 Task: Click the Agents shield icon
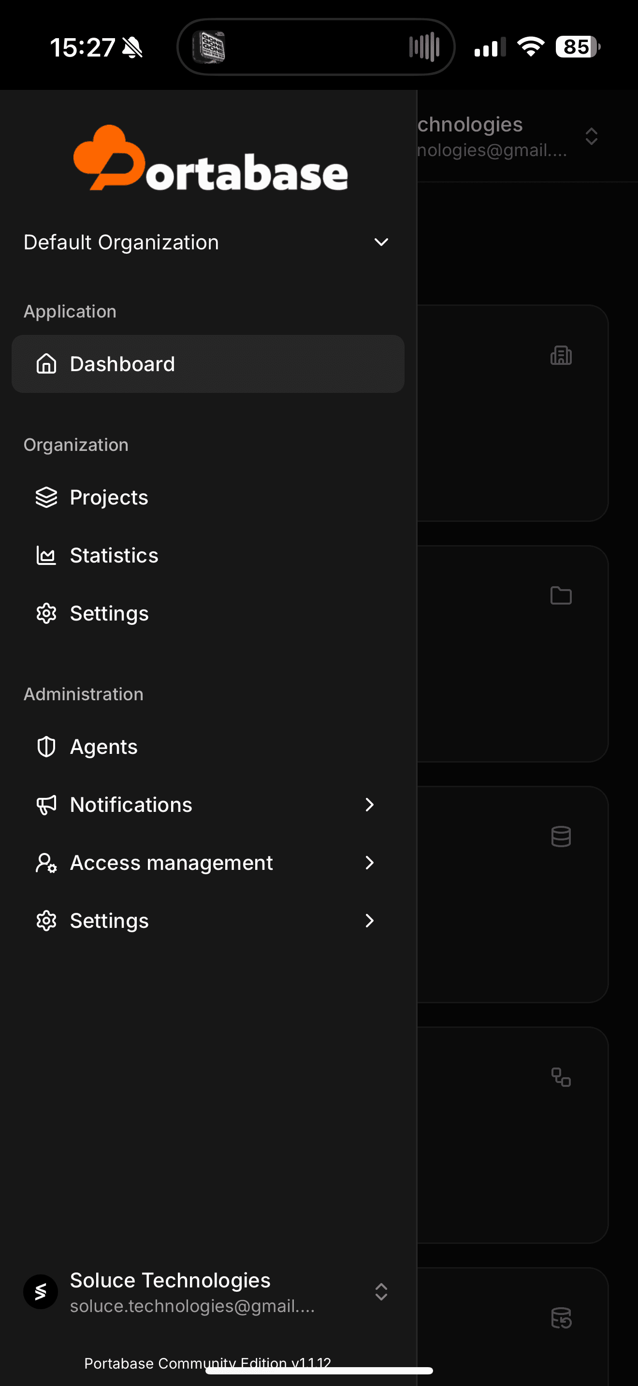(x=46, y=747)
